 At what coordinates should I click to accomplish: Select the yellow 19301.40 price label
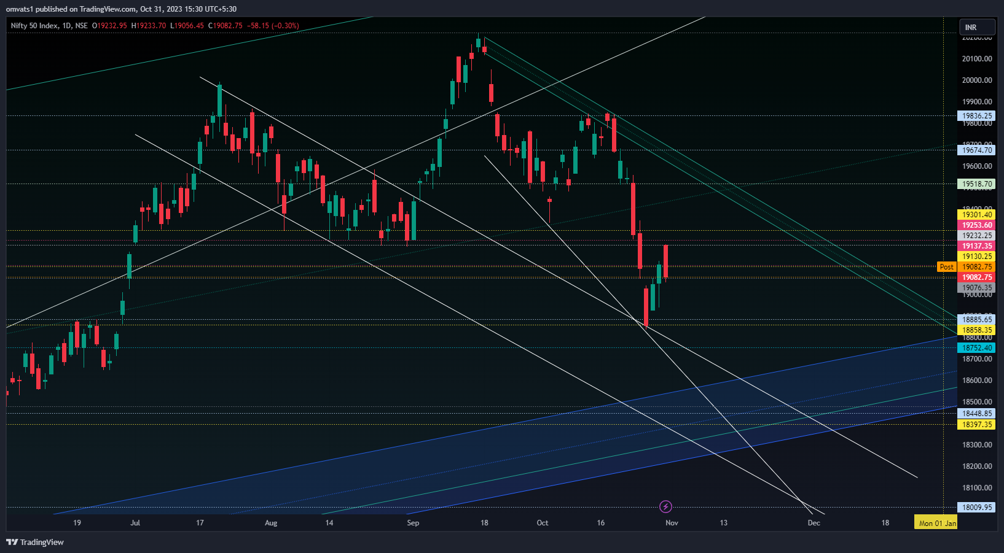click(x=976, y=214)
